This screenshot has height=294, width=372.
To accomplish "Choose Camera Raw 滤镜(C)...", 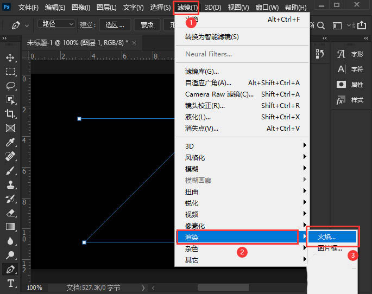I will pos(242,94).
